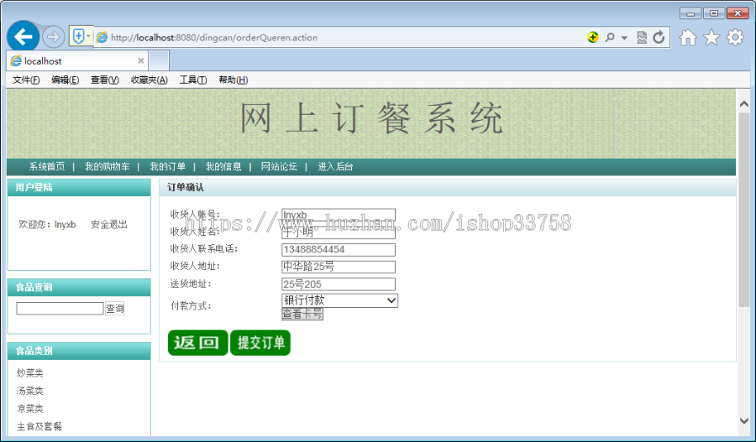Screen dimensions: 756x442
Task: Select the localhost tab
Action: tap(77, 60)
